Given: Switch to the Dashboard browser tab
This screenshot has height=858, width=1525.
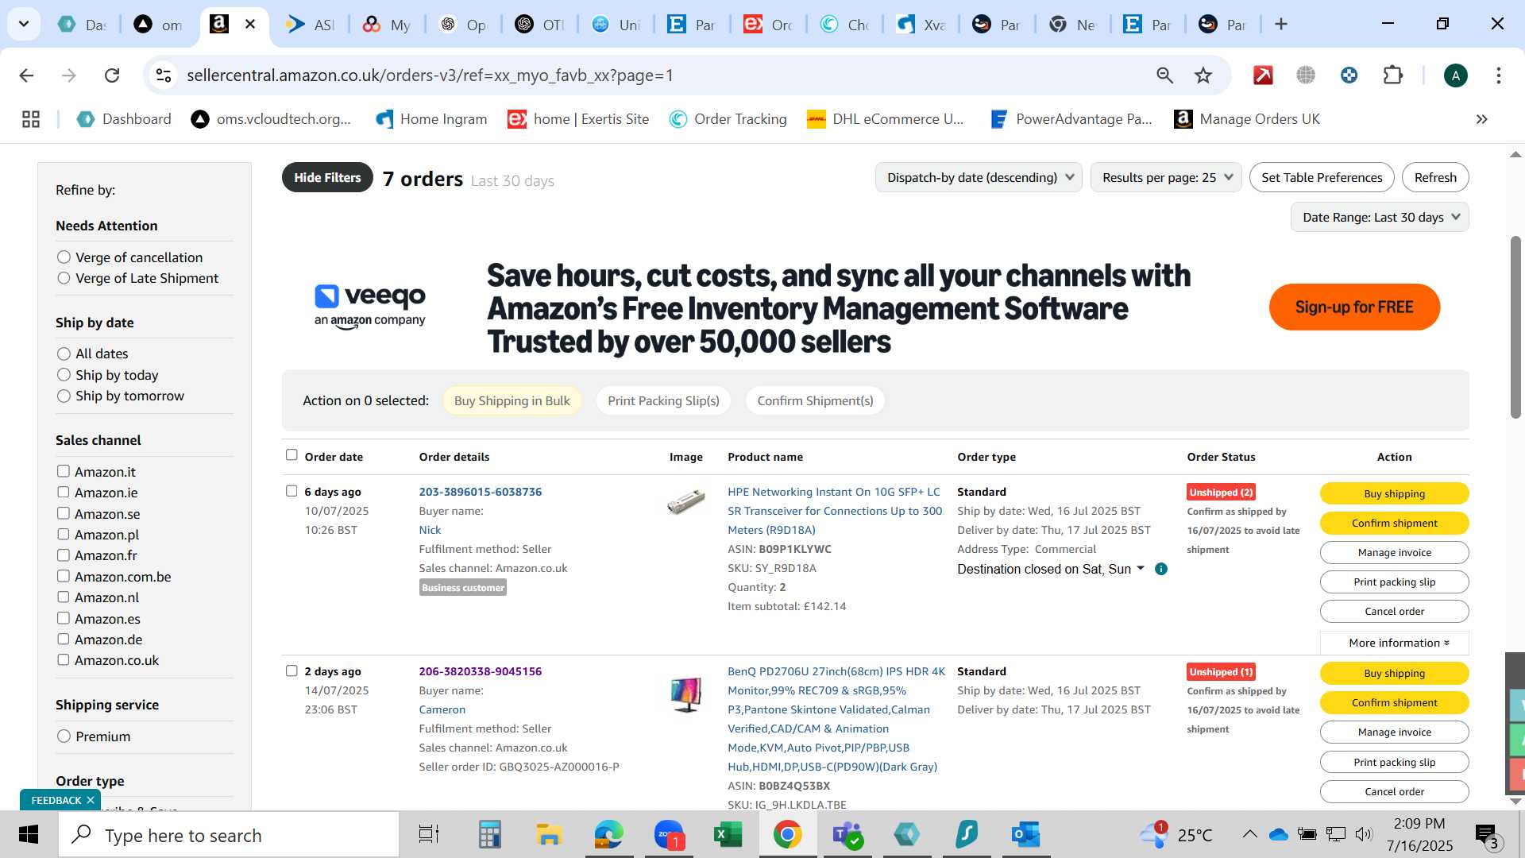Looking at the screenshot, I should [83, 24].
